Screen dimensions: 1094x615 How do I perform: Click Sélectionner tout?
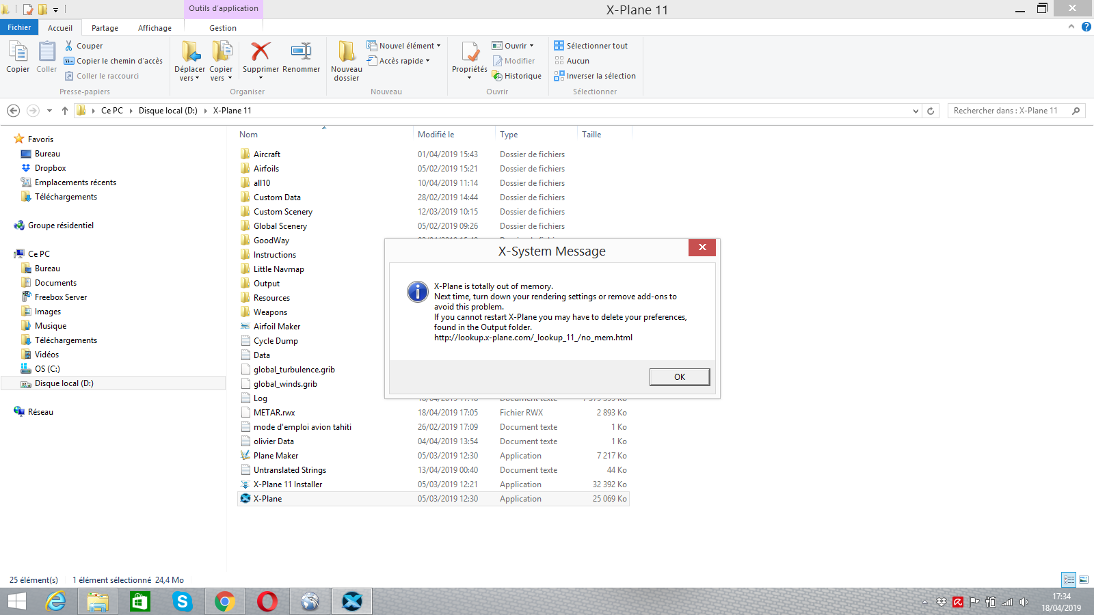591,46
